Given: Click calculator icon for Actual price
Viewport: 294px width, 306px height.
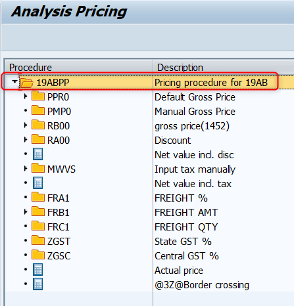Looking at the screenshot, I should pos(37,270).
